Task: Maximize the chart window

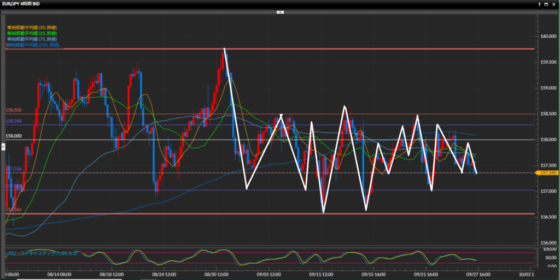Action: click(x=546, y=4)
